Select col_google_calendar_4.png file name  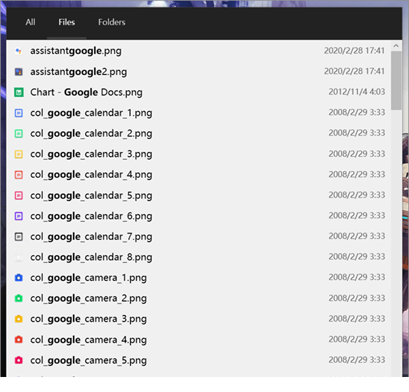coord(91,175)
